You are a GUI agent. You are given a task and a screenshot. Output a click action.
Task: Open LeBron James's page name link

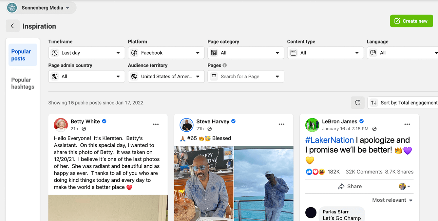(340, 121)
